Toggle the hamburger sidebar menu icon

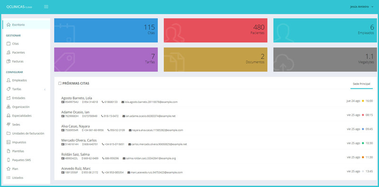(46, 7)
